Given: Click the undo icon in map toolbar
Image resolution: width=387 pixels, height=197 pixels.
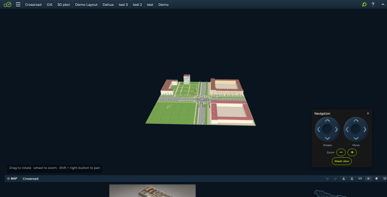Looking at the screenshot, I should point(327,179).
